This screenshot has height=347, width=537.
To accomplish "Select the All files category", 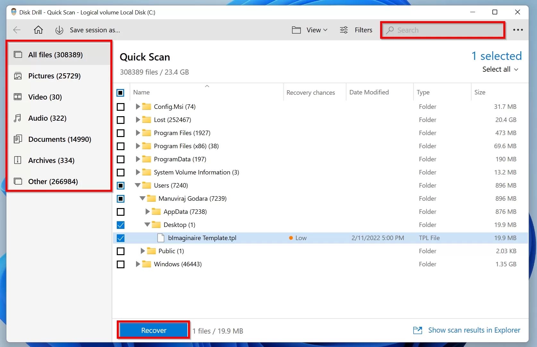I will pyautogui.click(x=59, y=55).
